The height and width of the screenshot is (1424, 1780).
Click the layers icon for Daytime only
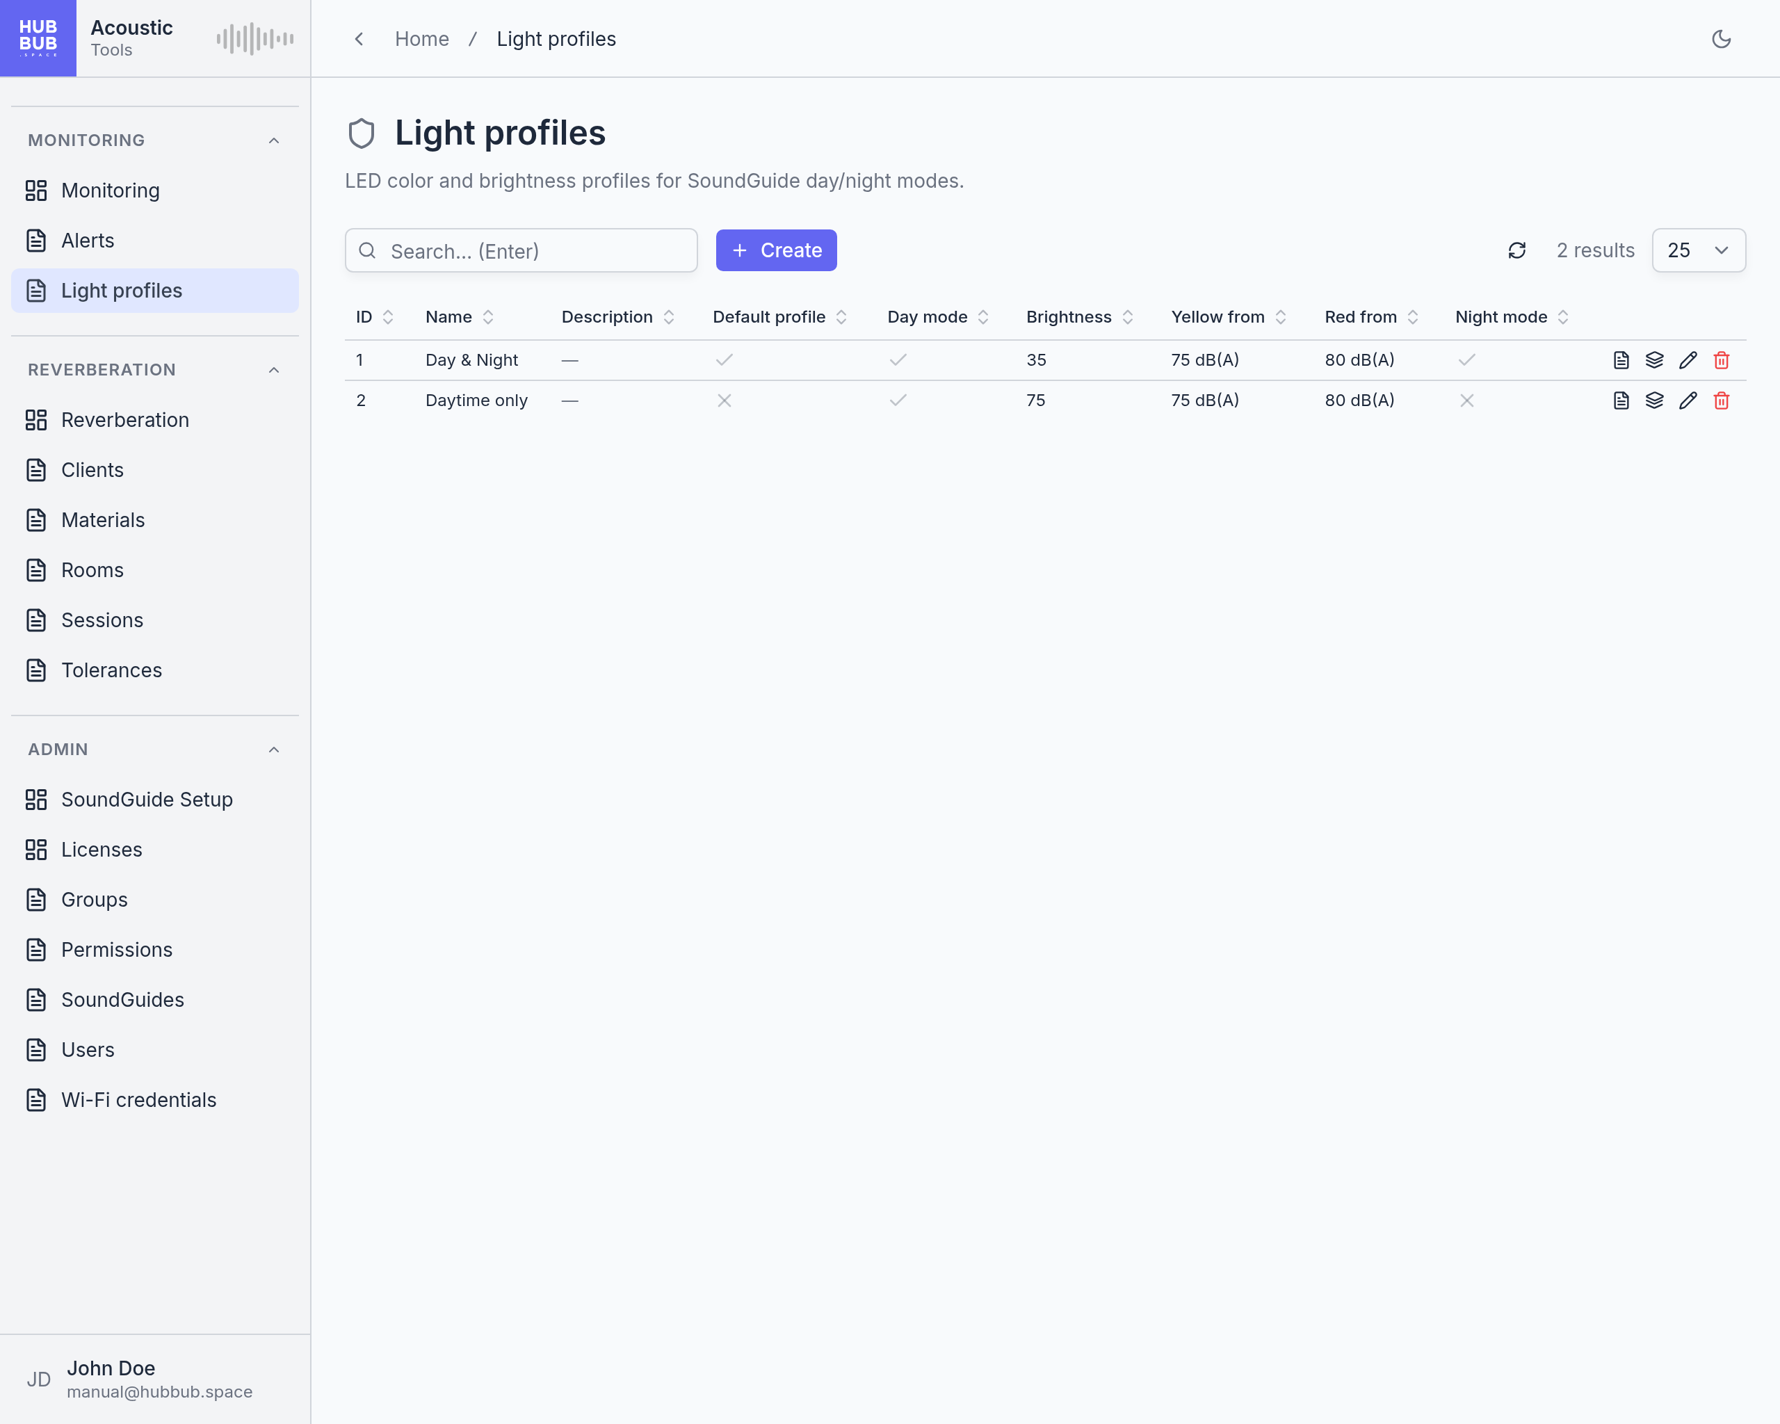(x=1653, y=400)
